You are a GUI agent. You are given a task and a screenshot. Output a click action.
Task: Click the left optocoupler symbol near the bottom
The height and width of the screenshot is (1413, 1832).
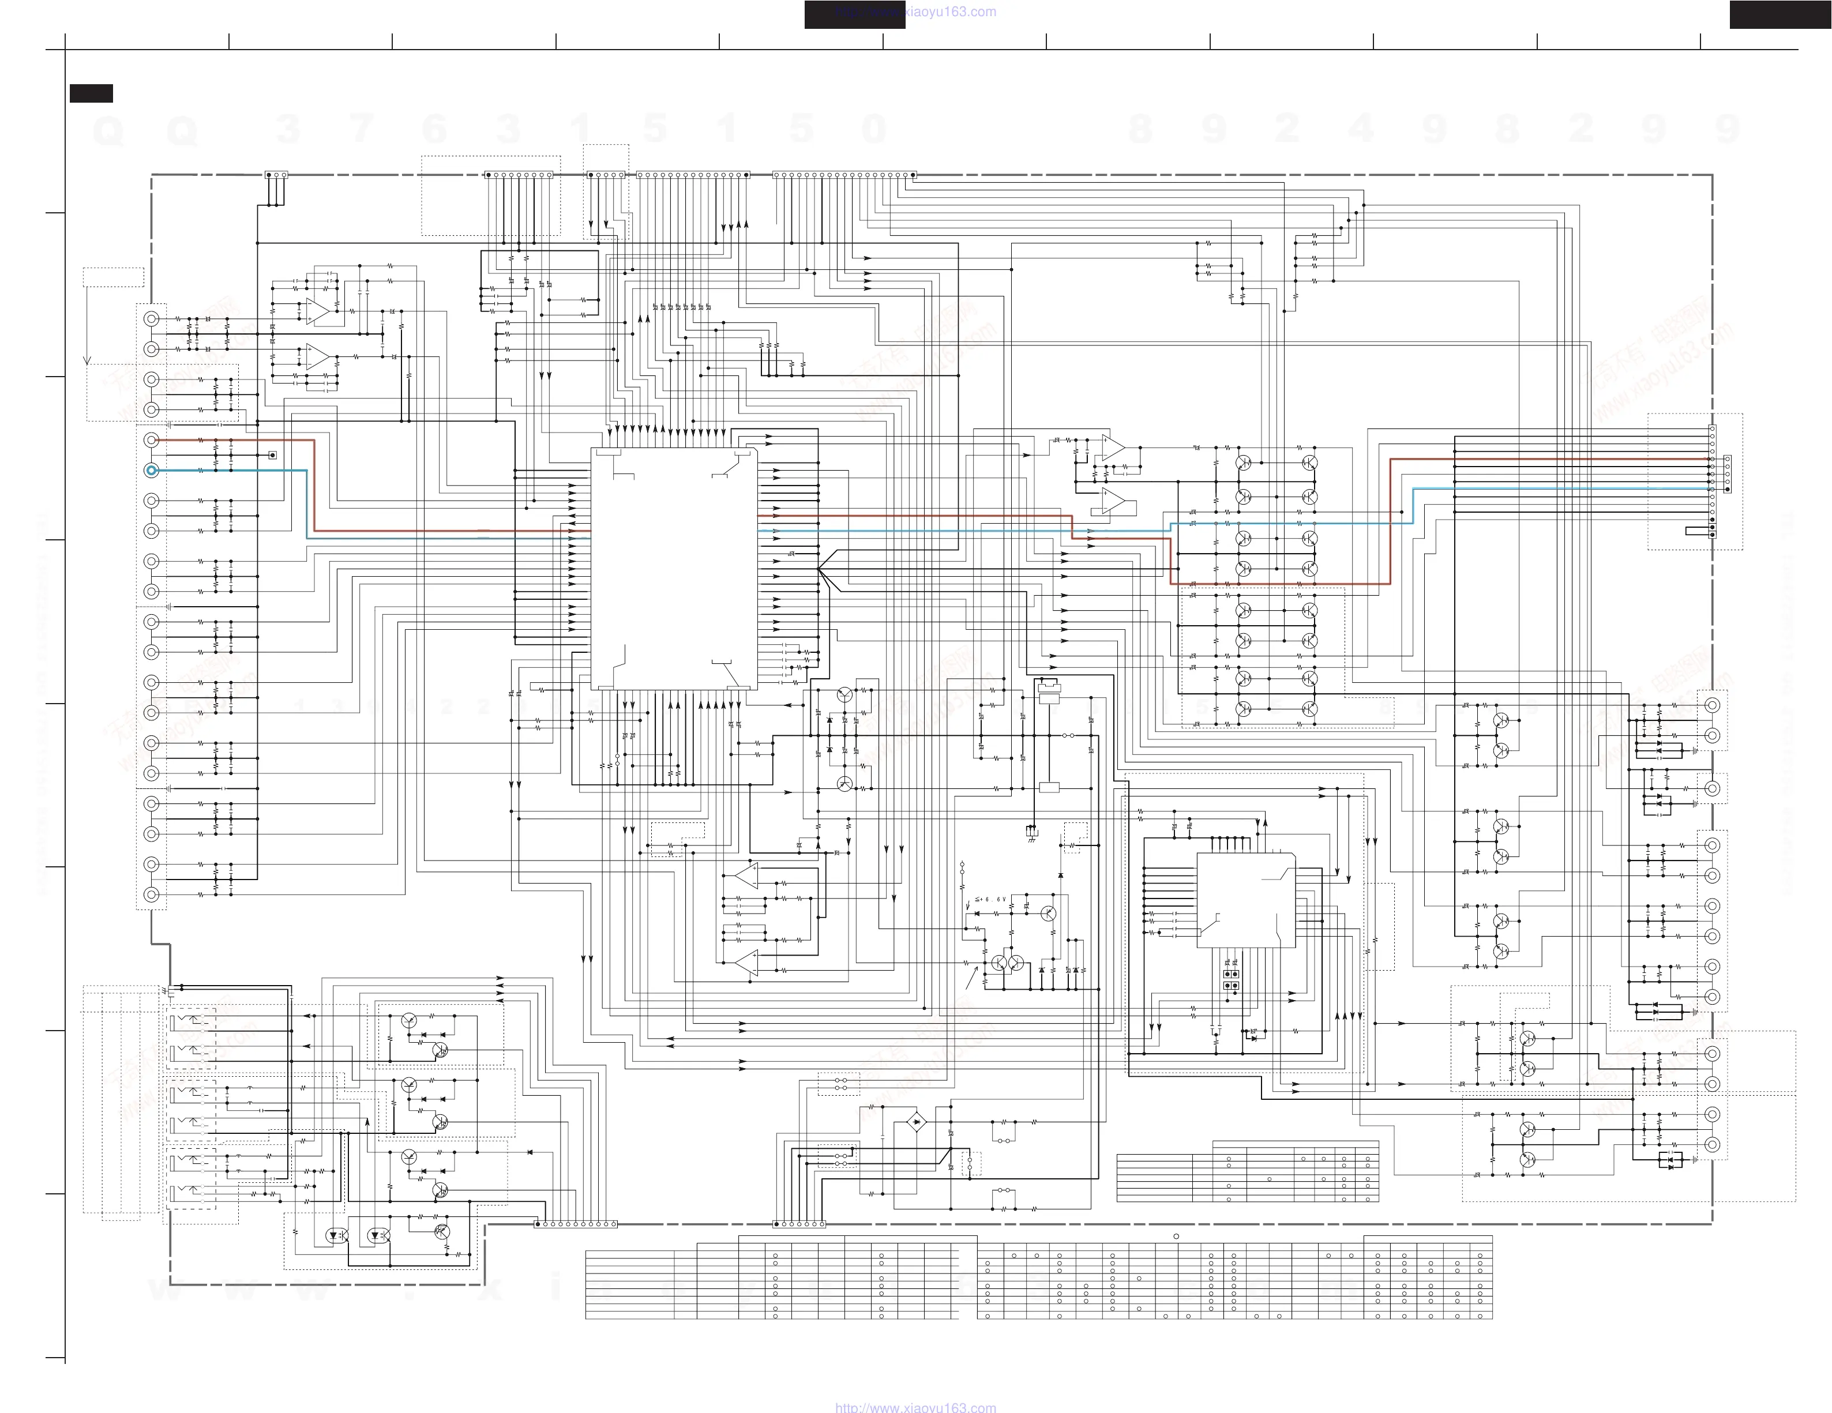(x=336, y=1236)
